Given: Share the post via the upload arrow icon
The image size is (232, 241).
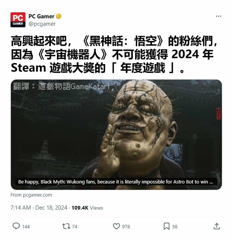Looking at the screenshot, I should [x=217, y=226].
